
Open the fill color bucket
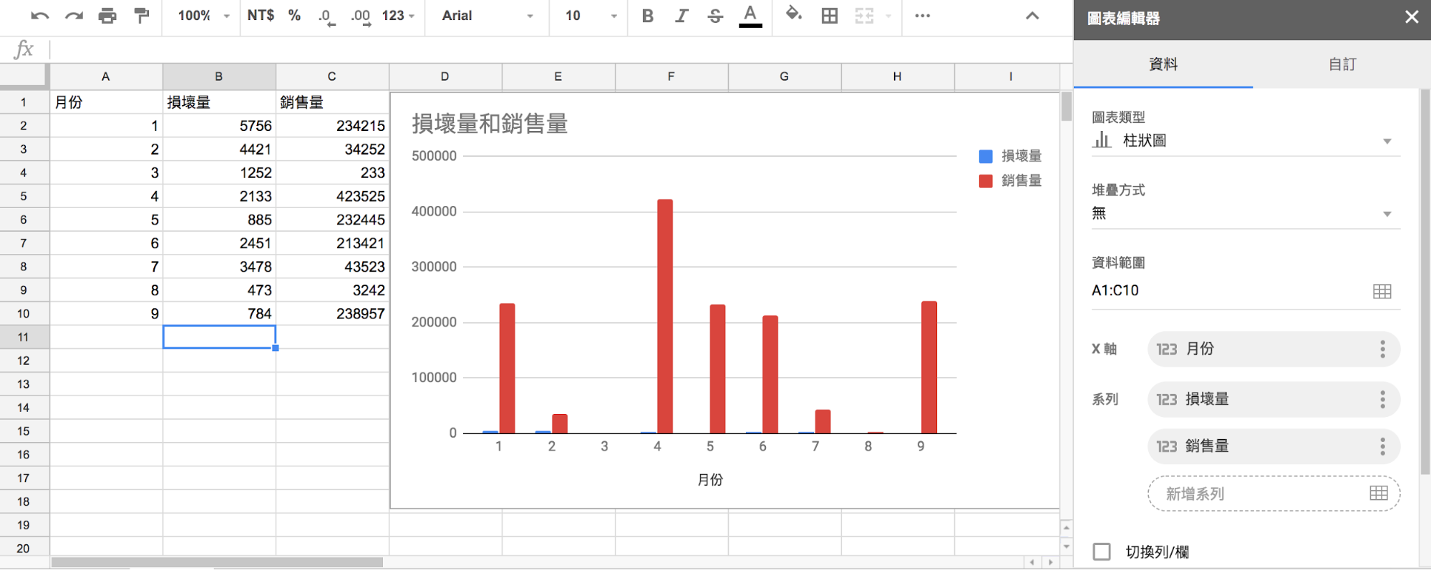(x=793, y=14)
